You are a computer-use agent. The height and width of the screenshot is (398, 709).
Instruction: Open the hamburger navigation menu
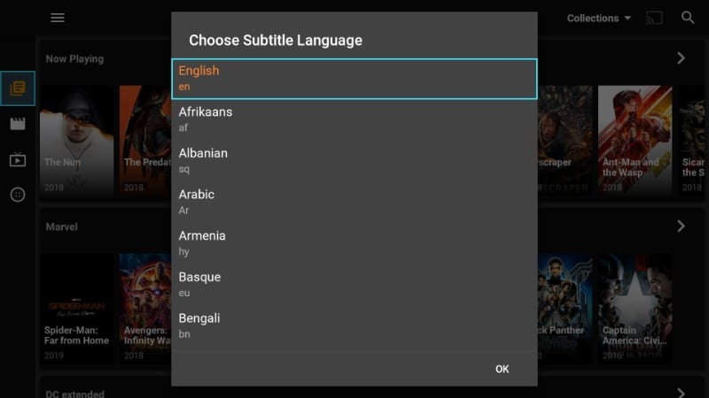click(58, 18)
